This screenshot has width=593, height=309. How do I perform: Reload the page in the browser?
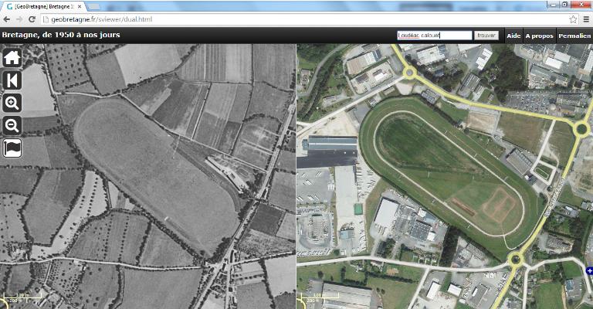coord(32,19)
